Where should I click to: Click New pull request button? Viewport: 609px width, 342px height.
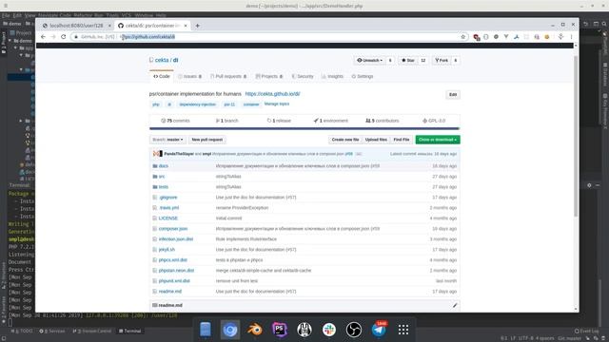[x=207, y=140]
